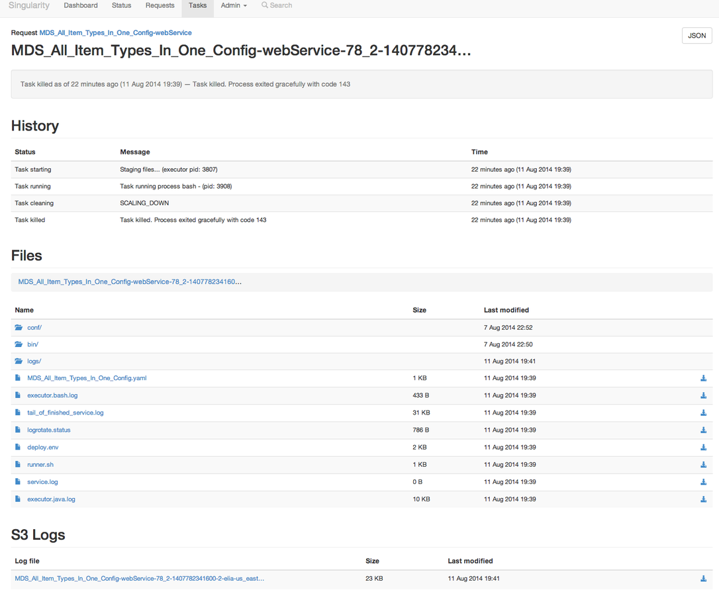The height and width of the screenshot is (596, 719).
Task: Download tail_of_finished_service.log via its download icon
Action: [x=703, y=413]
